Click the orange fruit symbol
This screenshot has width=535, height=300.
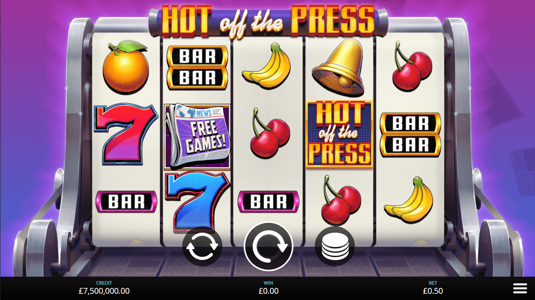[126, 66]
